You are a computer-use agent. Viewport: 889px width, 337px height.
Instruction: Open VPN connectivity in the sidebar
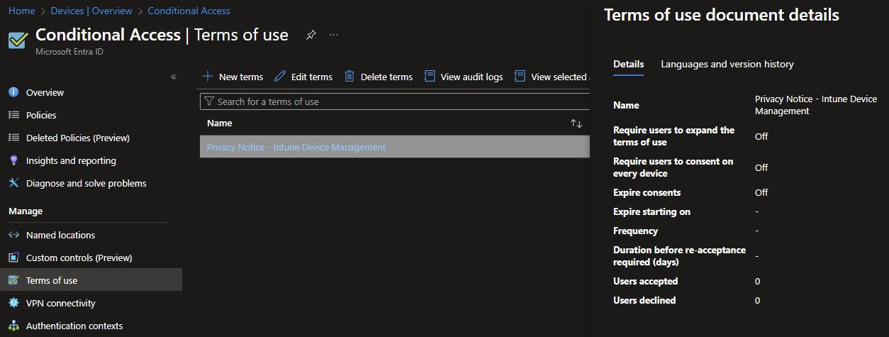coord(60,303)
